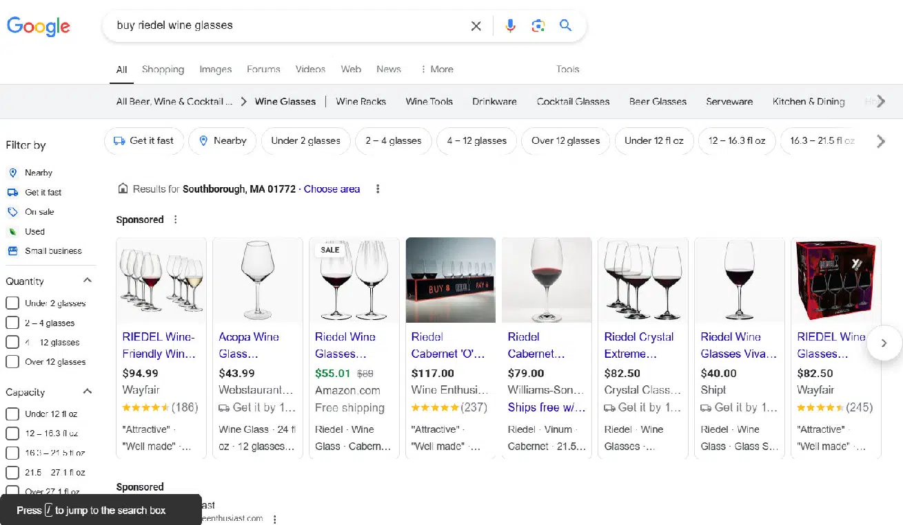This screenshot has height=525, width=903.
Task: Click the Get it fast truck filter in sidebar
Action: point(34,192)
